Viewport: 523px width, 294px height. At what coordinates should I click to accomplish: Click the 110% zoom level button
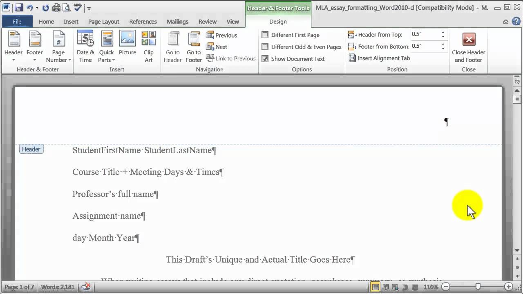(x=431, y=287)
